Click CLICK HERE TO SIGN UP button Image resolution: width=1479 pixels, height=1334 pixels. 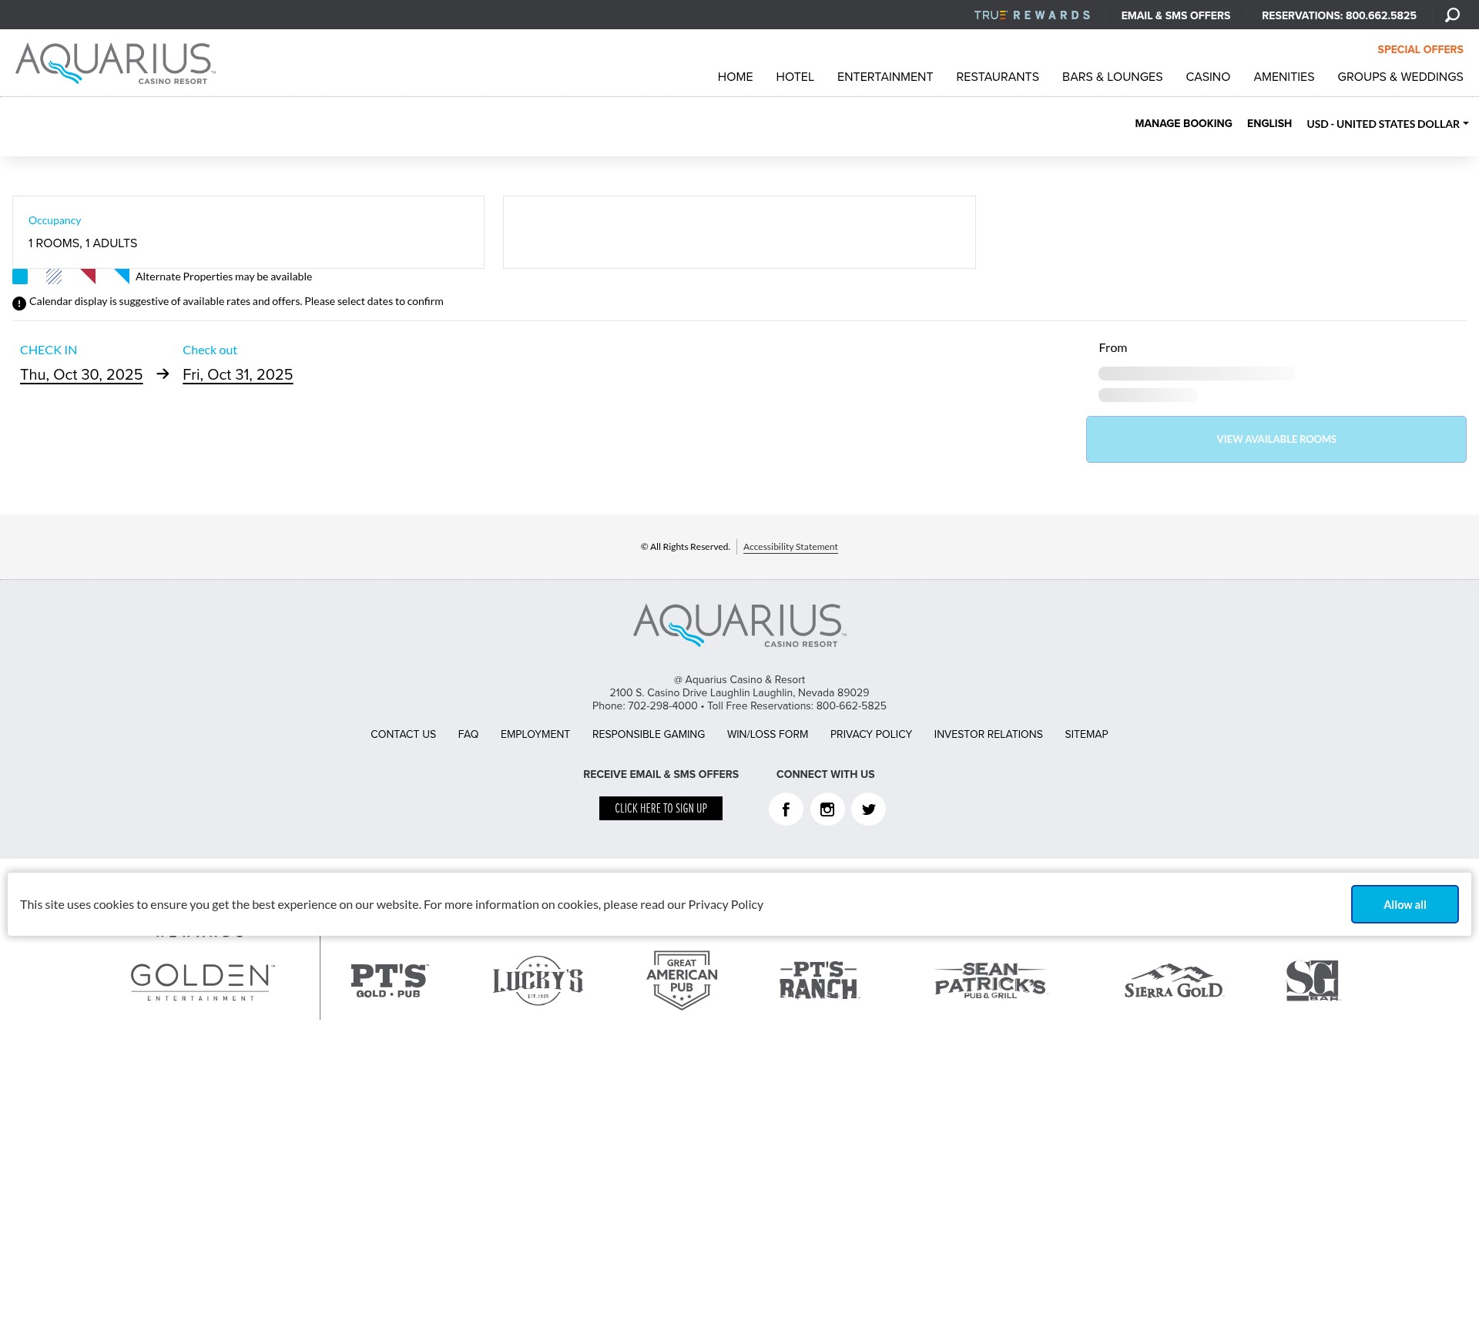coord(661,808)
